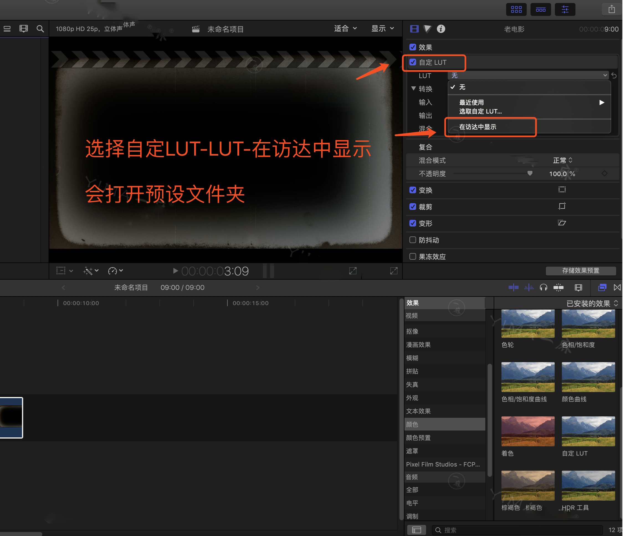This screenshot has width=623, height=536.
Task: Click the Distort onscreen control icon
Action: [562, 223]
